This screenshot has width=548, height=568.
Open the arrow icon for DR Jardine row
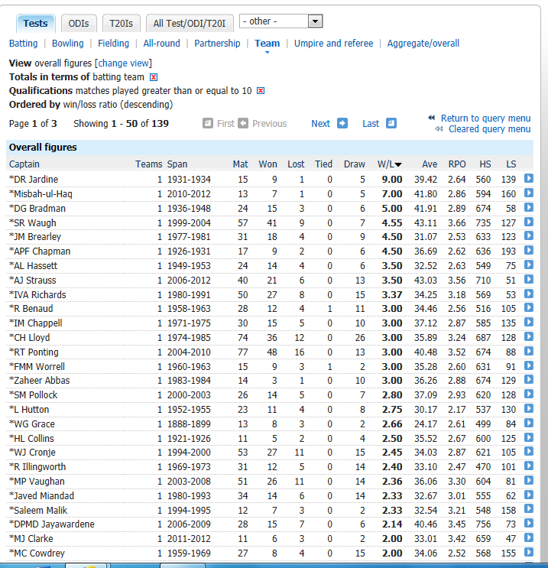point(529,178)
